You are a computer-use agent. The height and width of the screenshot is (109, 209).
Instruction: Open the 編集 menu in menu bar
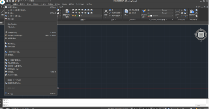click(x=16, y=4)
